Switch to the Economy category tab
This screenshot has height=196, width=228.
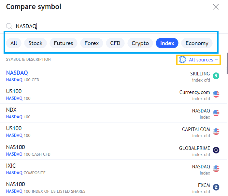click(x=197, y=43)
